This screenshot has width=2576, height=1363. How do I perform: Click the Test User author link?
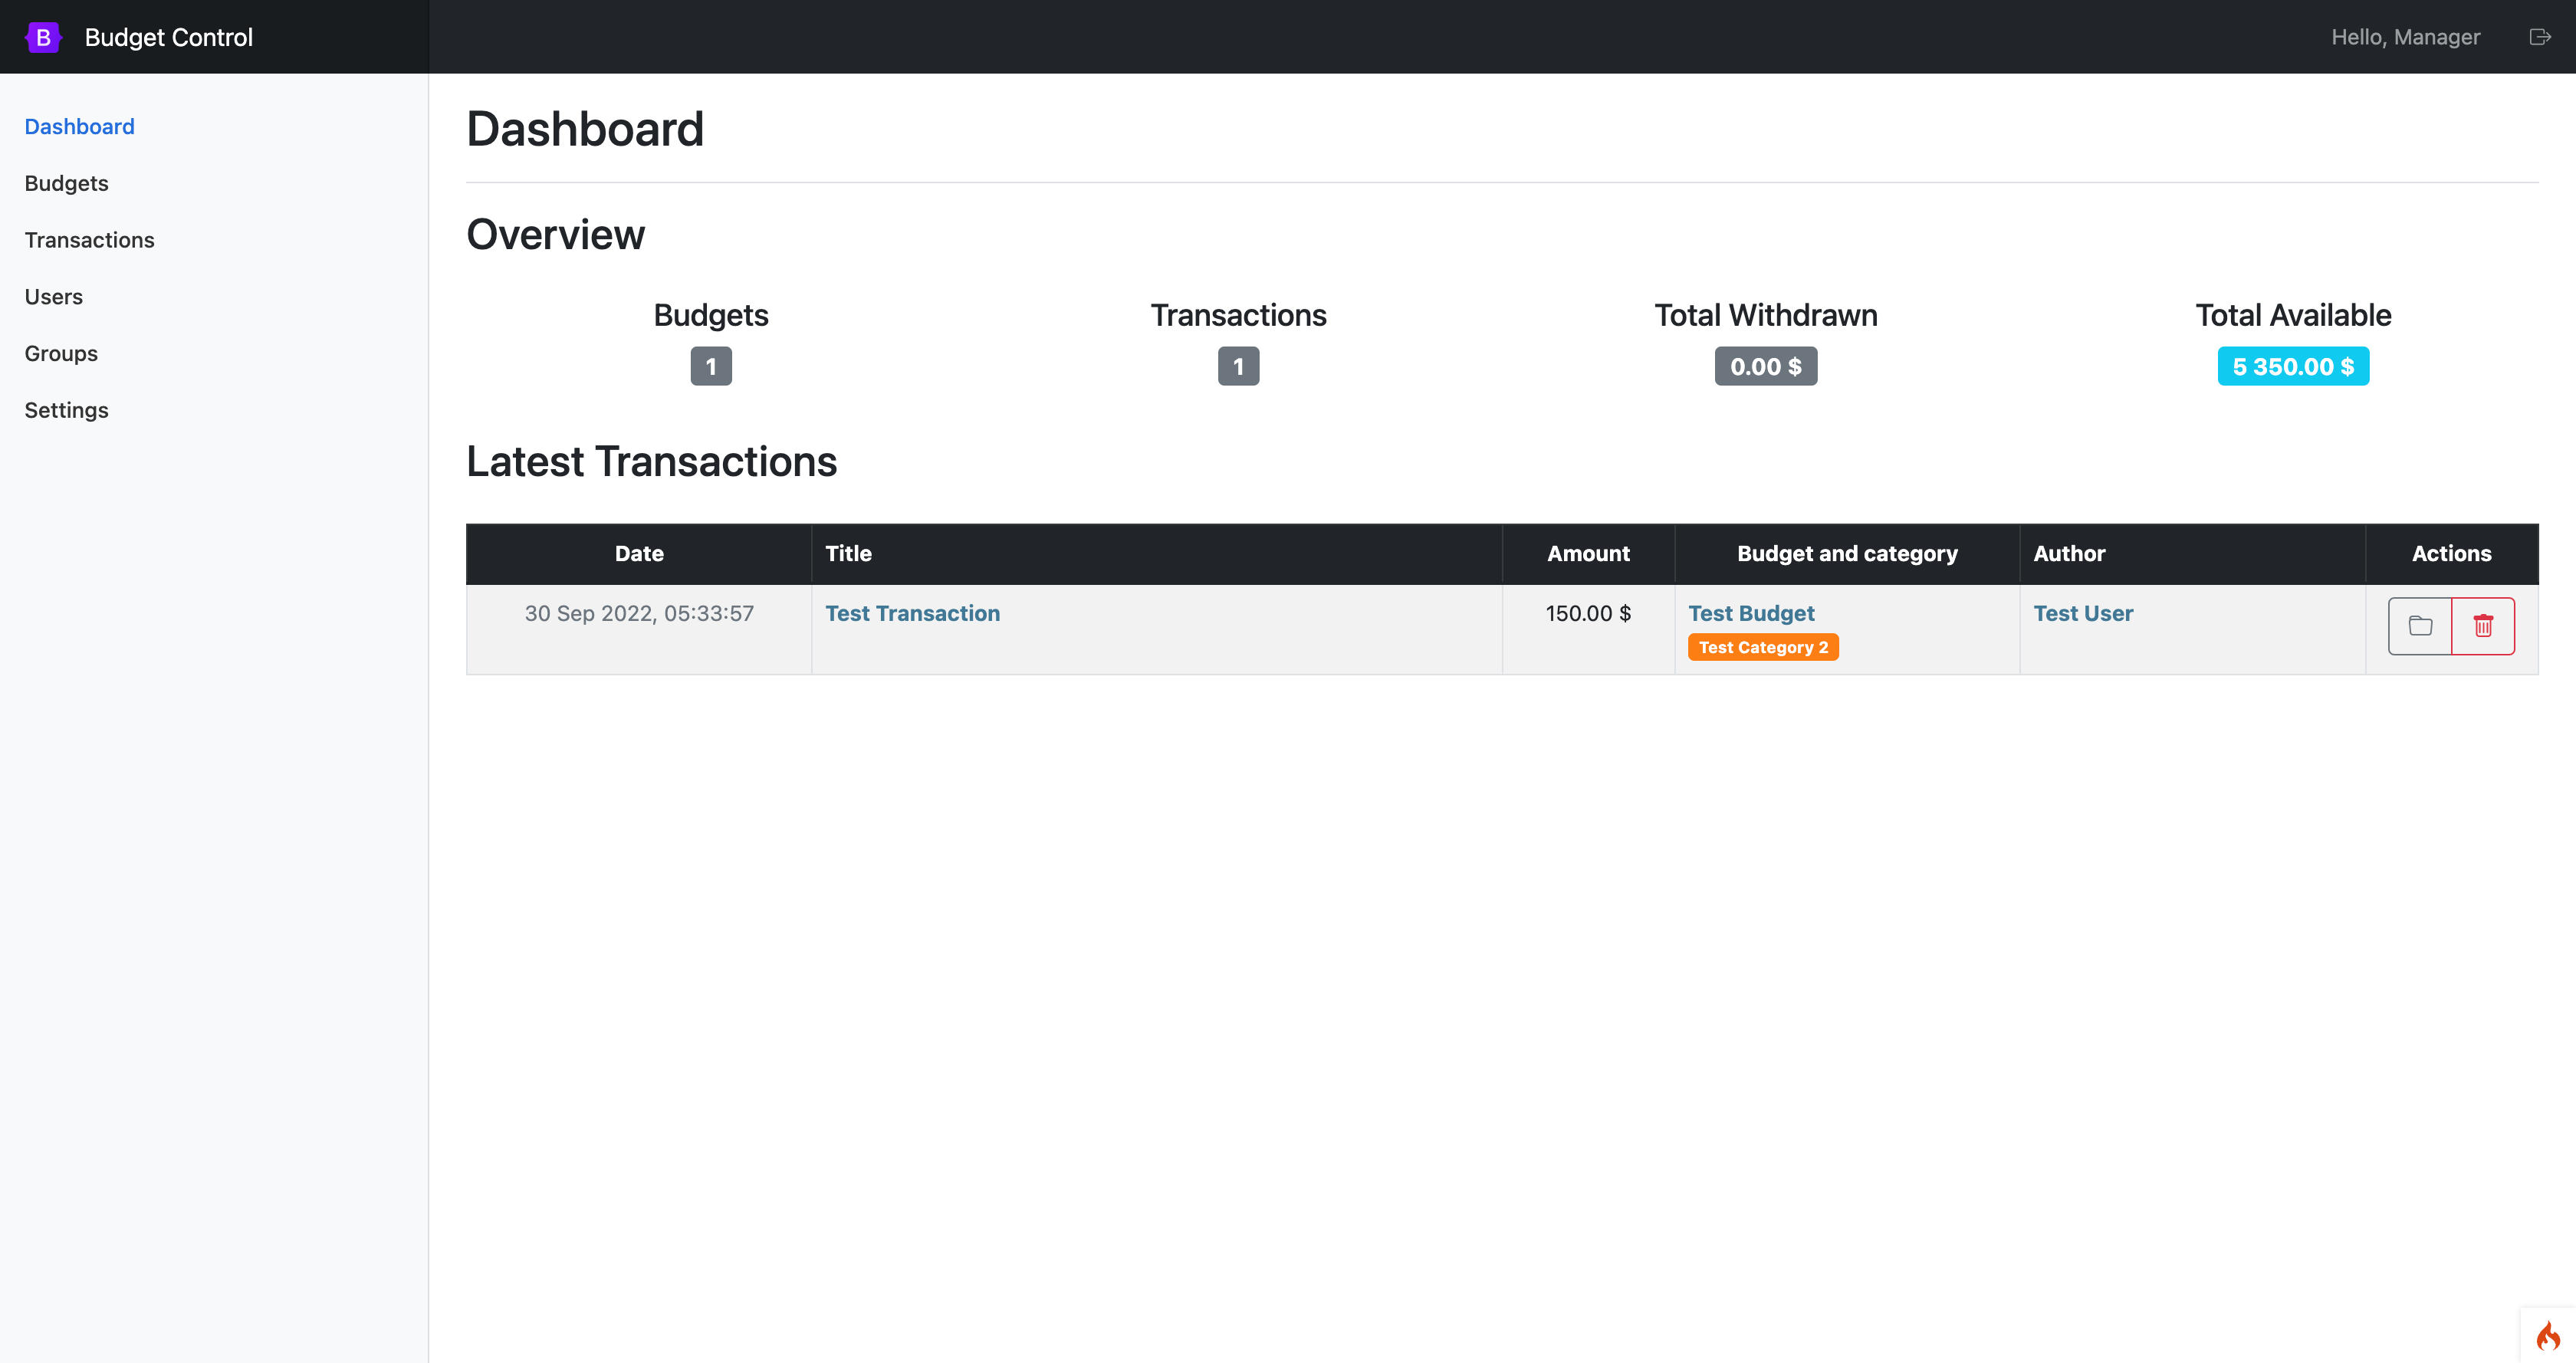pyautogui.click(x=2083, y=613)
